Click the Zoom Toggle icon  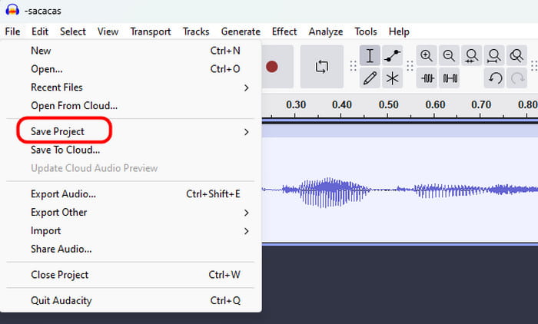pos(516,55)
